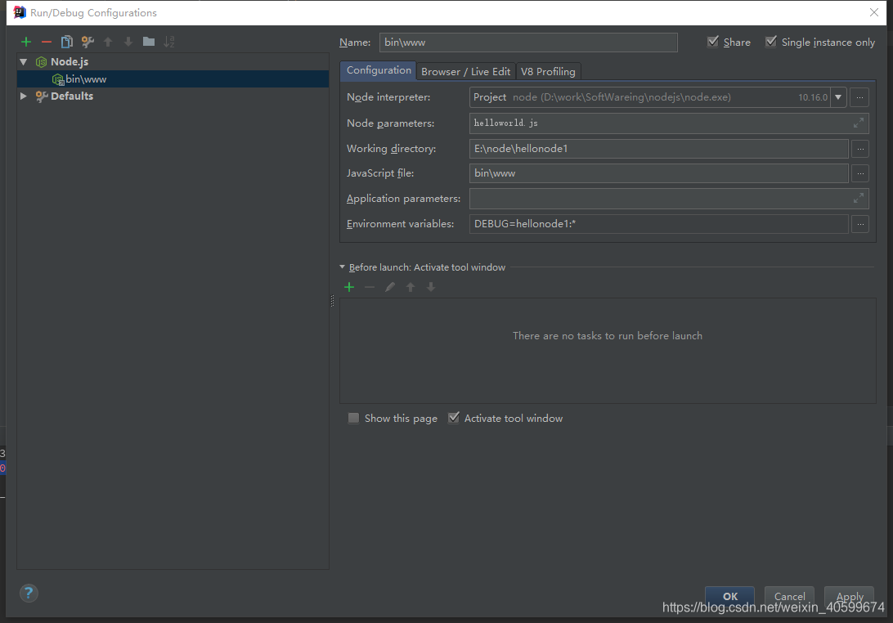The width and height of the screenshot is (893, 623).
Task: Click the Working directory field
Action: pos(658,149)
